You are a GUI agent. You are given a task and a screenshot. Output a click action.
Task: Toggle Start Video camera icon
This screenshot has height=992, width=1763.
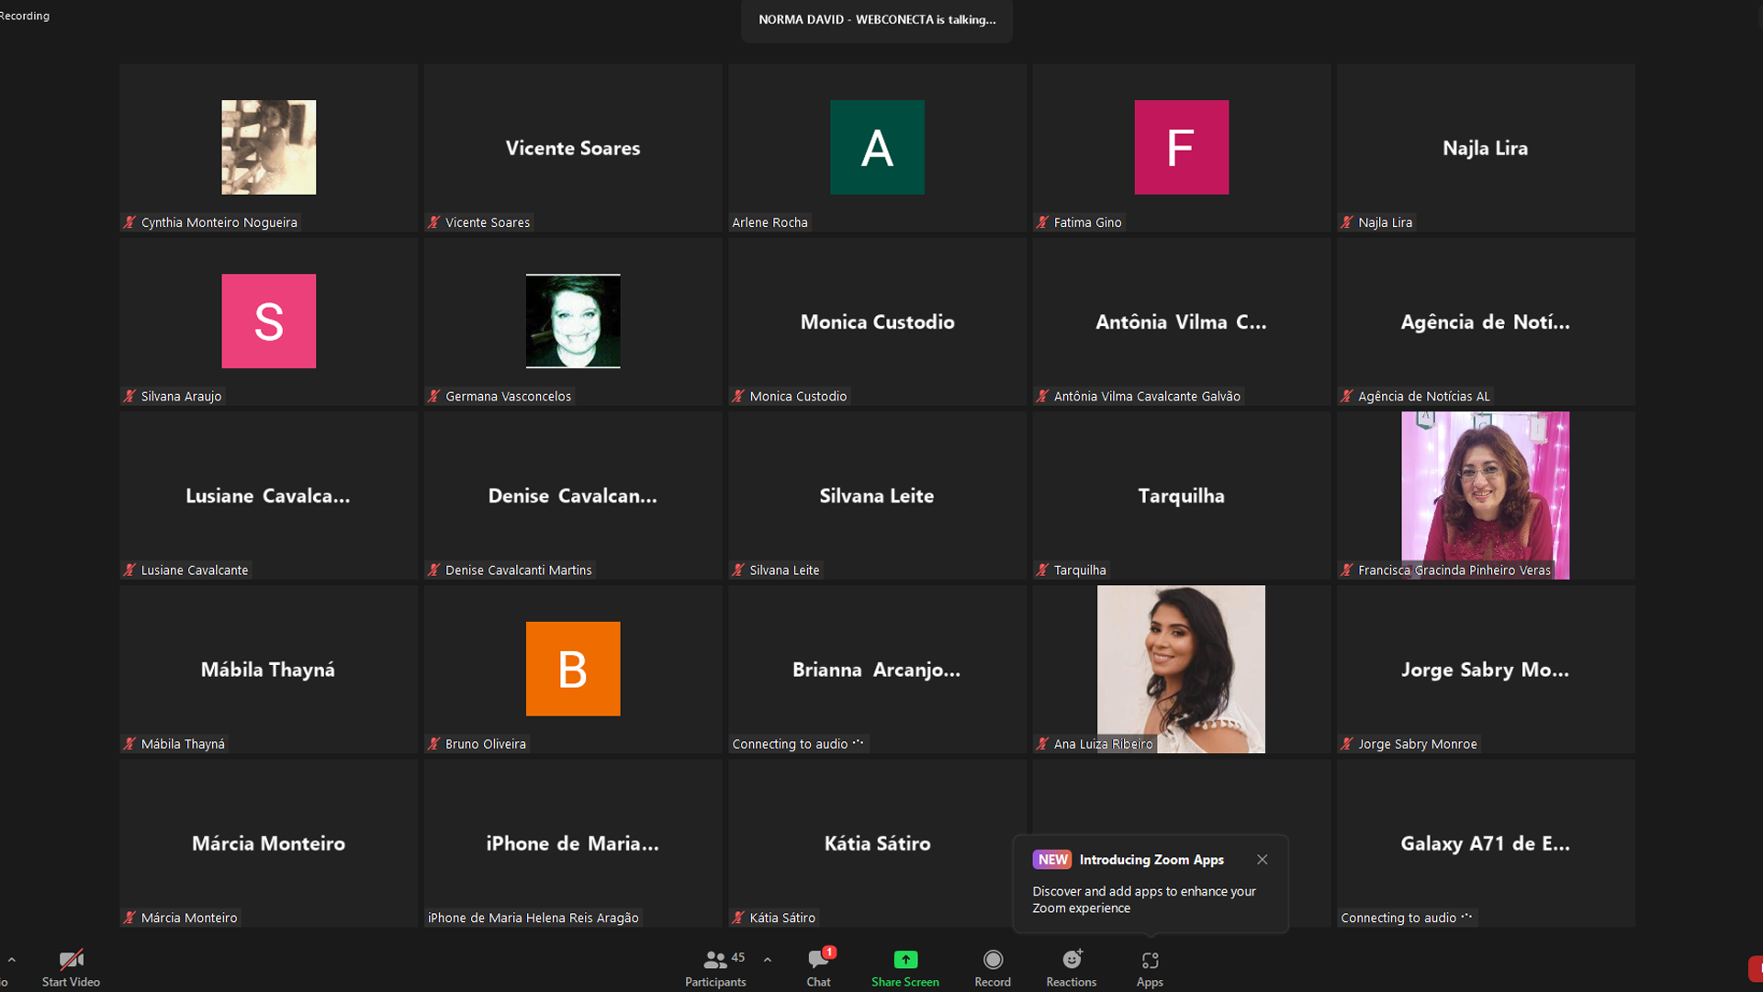71,961
